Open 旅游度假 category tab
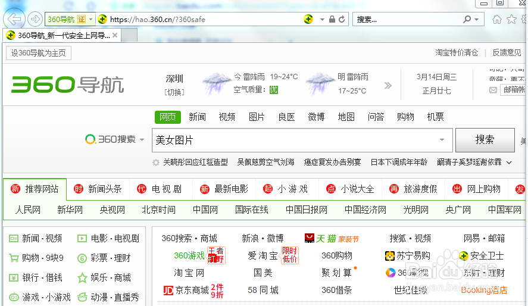This screenshot has height=306, width=528. point(413,189)
